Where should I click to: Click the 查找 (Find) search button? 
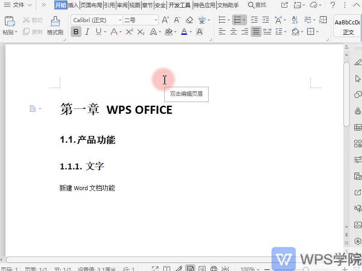point(257,5)
